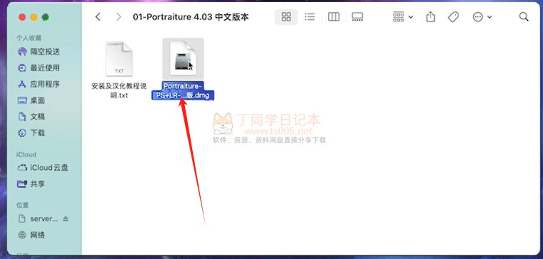
Task: Click the Portraiture-PS+LR dmg file name
Action: tap(183, 90)
